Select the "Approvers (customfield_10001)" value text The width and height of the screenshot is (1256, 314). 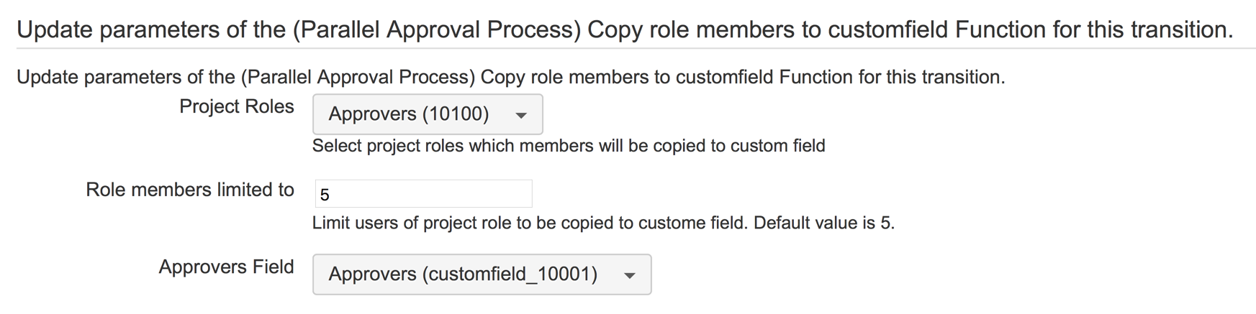(x=463, y=274)
